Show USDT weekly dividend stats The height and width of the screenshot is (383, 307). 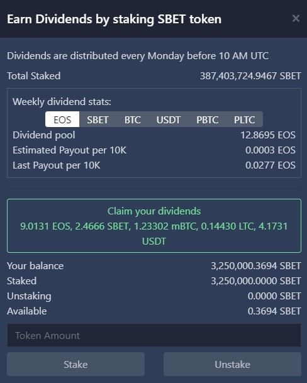169,119
